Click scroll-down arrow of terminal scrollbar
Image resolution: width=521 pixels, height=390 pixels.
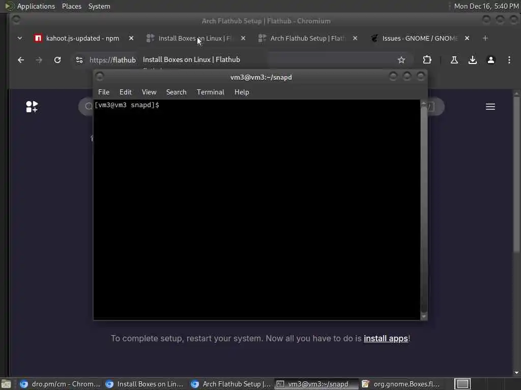pyautogui.click(x=424, y=317)
